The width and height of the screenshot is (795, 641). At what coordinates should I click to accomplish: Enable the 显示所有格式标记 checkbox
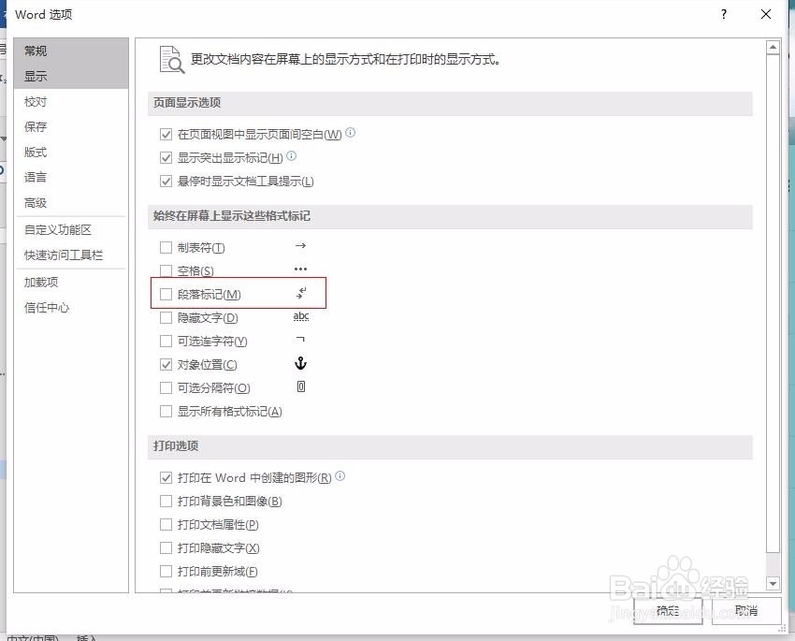(166, 411)
